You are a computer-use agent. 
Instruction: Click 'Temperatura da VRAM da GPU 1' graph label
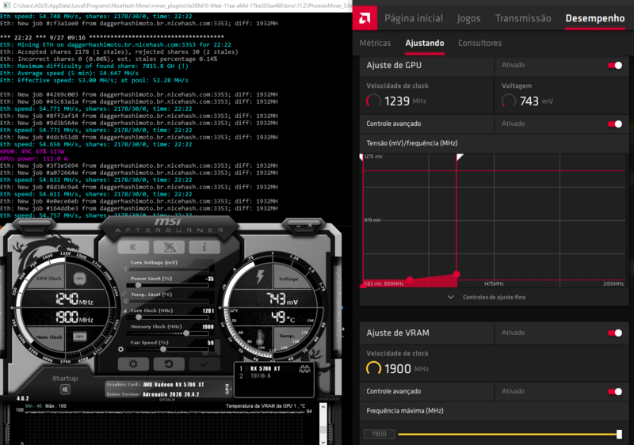[x=265, y=406]
